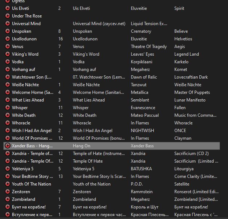Click the play icon for Wish I Had An Angel

pyautogui.click(x=8, y=130)
